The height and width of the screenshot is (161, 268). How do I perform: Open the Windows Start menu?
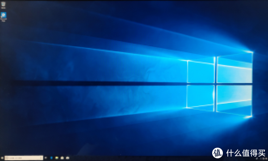pos(2,158)
